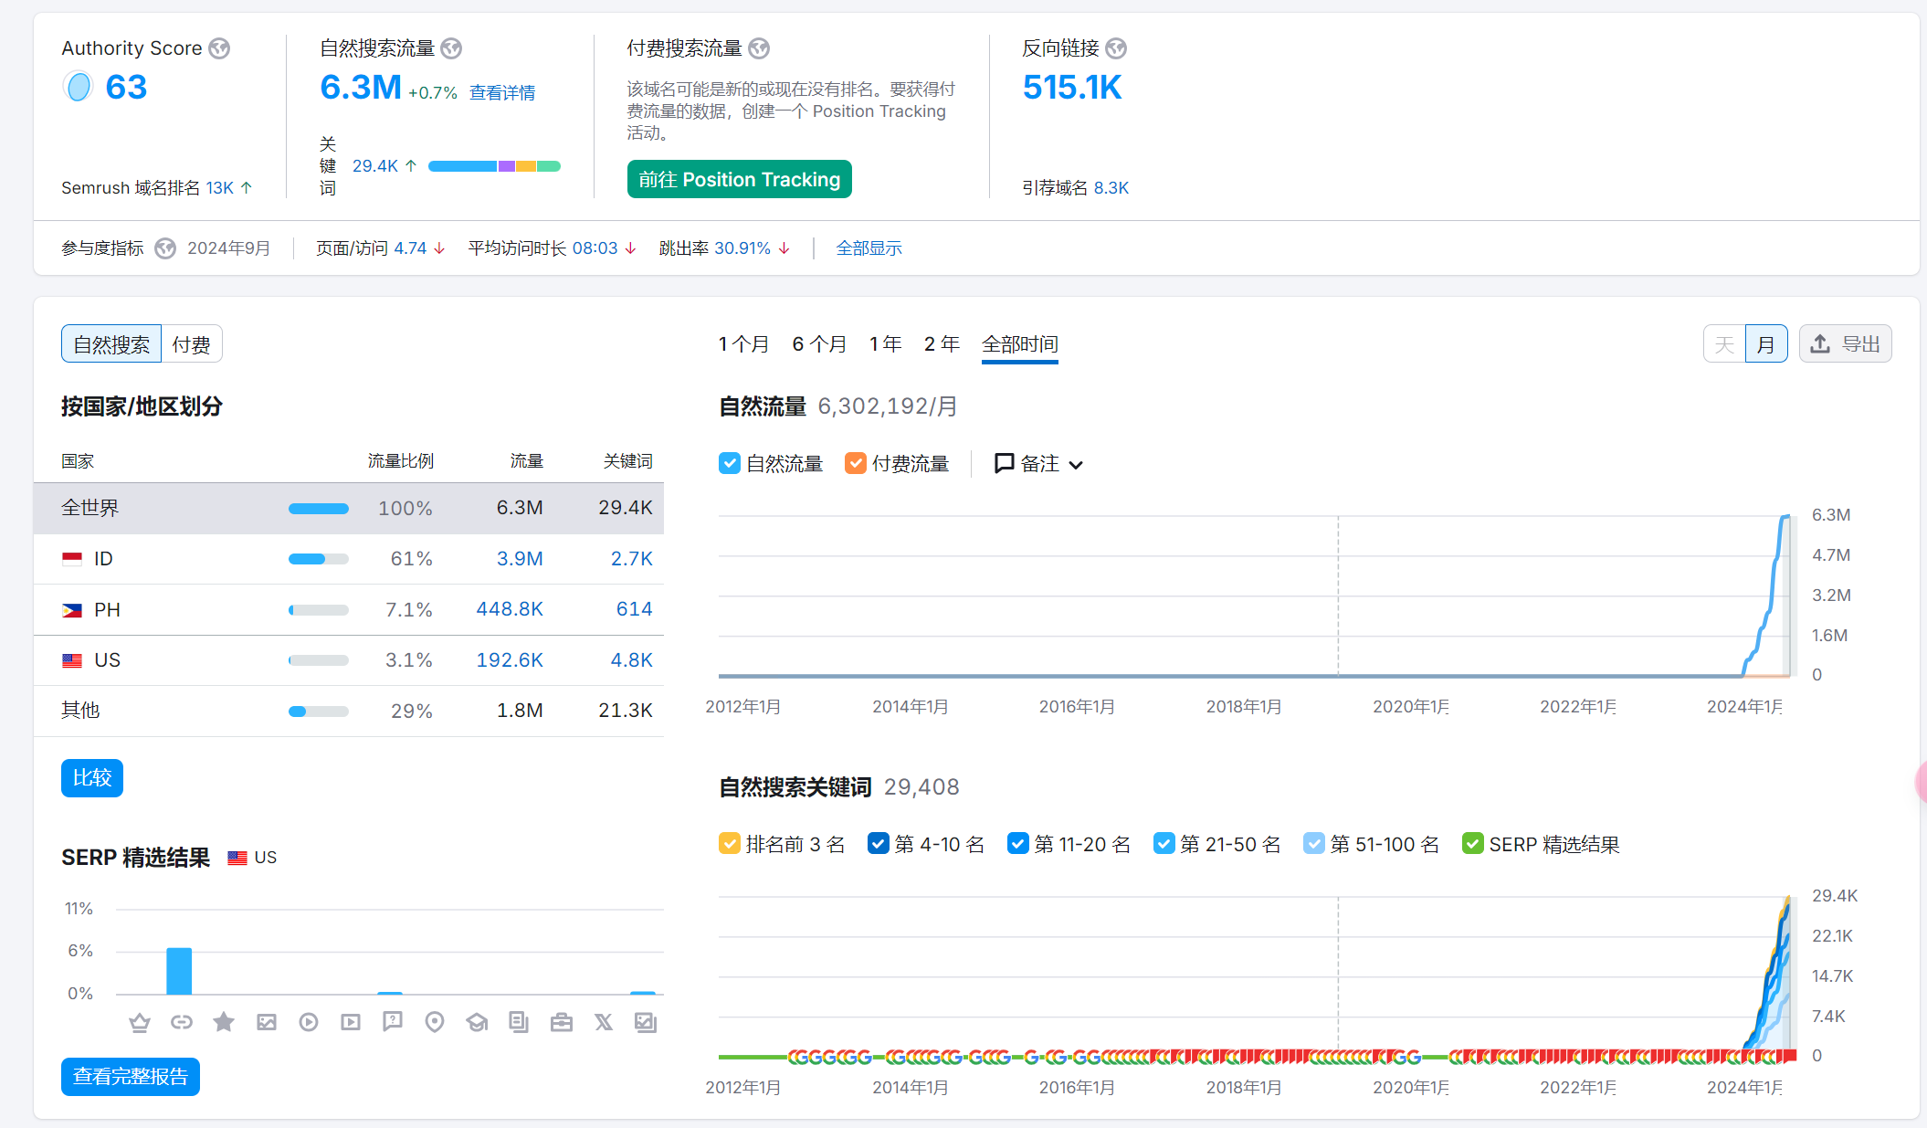The height and width of the screenshot is (1128, 1927).
Task: Click Semrush 域名排名 value 13K
Action: click(x=220, y=188)
